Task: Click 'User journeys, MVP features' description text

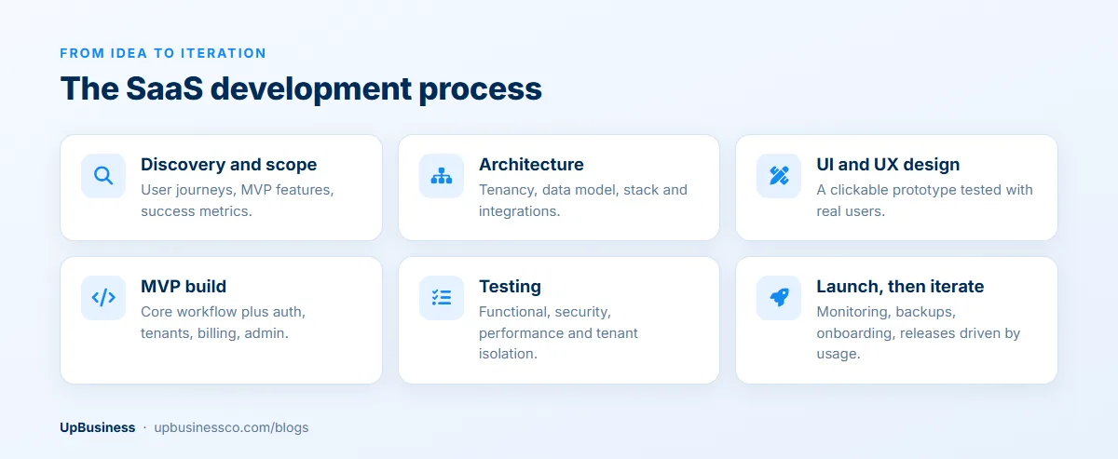Action: pyautogui.click(x=238, y=200)
